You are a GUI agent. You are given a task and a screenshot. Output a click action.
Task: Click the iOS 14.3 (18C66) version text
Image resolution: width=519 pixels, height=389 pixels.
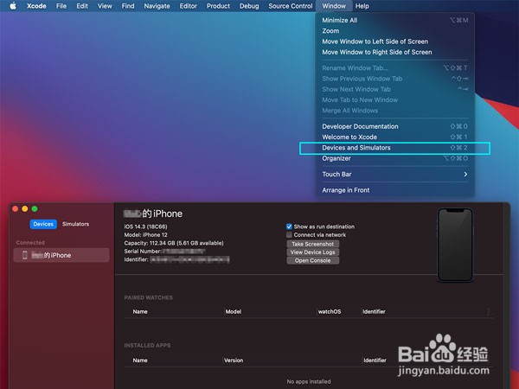click(x=145, y=226)
